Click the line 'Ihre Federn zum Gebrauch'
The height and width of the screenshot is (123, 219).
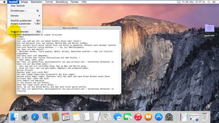coord(30,81)
